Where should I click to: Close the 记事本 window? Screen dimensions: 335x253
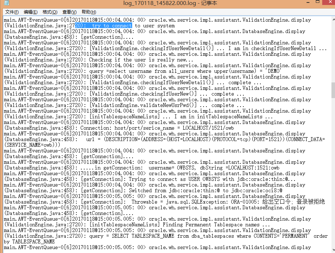pyautogui.click(x=329, y=2)
